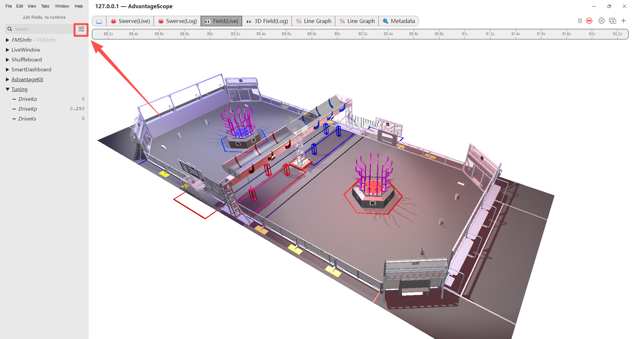Toggle tuning mode with the sliders icon

81,29
